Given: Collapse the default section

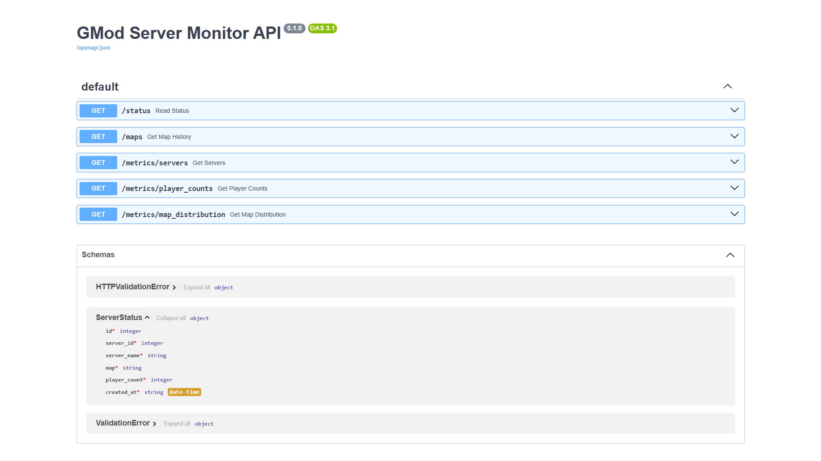Looking at the screenshot, I should [727, 86].
